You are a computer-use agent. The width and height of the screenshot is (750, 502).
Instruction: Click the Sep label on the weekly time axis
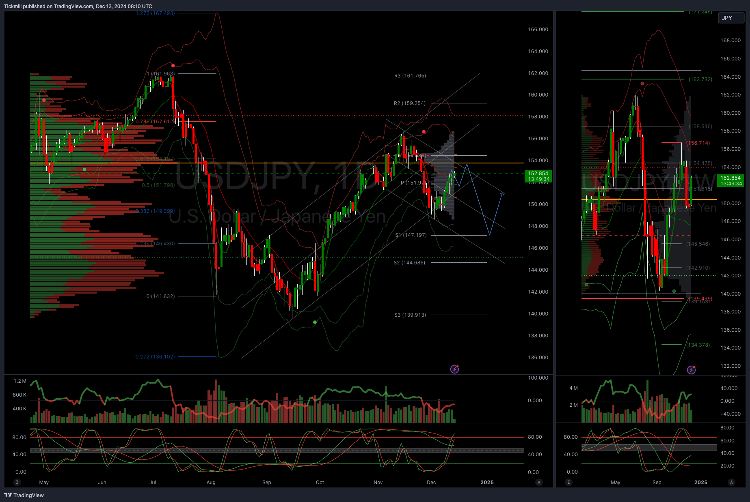[657, 483]
